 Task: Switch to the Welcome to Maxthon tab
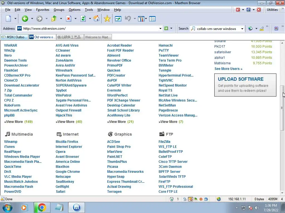pyautogui.click(x=98, y=37)
